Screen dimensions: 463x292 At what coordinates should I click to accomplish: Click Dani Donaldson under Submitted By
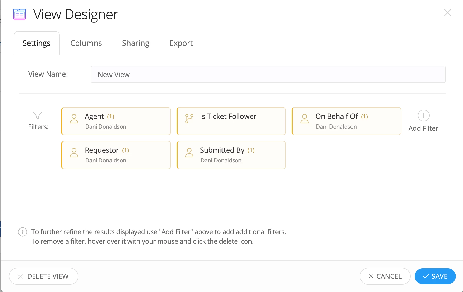(x=221, y=160)
